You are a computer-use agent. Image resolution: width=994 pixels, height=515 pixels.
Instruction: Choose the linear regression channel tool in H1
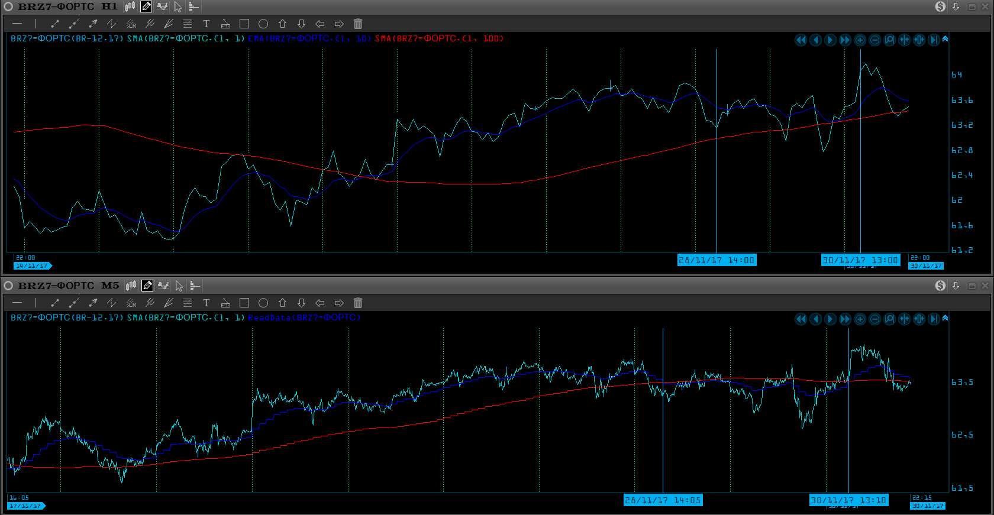pyautogui.click(x=131, y=24)
